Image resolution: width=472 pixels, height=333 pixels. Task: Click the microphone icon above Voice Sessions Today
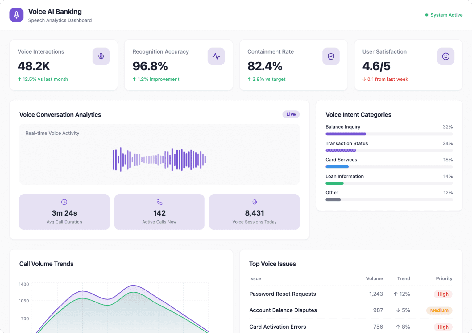pyautogui.click(x=254, y=202)
